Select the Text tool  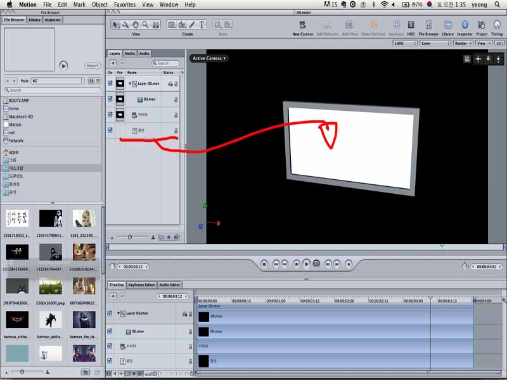click(x=202, y=25)
